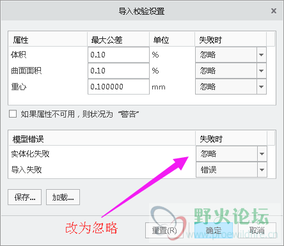Toggle the 如果属性不可用 warning checkbox

[x=13, y=114]
